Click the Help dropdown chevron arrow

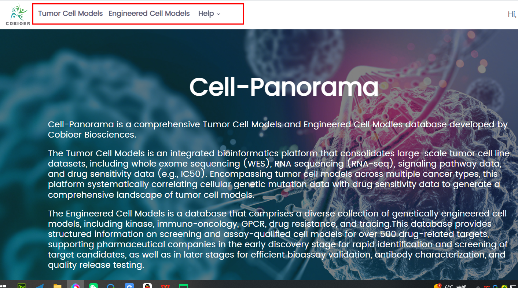pyautogui.click(x=219, y=14)
